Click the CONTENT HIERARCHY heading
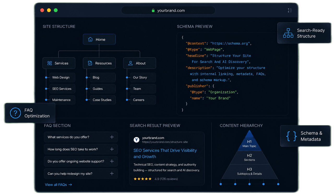Screen dimensions: 334x194 click(x=241, y=126)
